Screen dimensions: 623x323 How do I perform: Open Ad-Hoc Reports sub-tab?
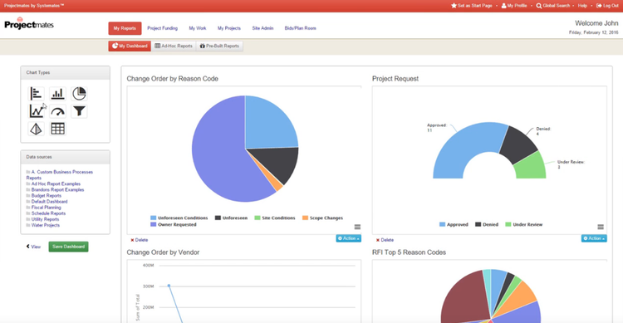(x=174, y=46)
